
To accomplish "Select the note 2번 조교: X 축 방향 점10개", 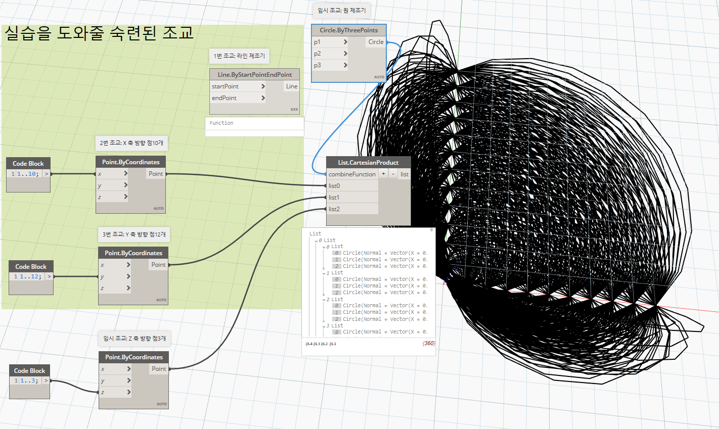I will (x=131, y=143).
